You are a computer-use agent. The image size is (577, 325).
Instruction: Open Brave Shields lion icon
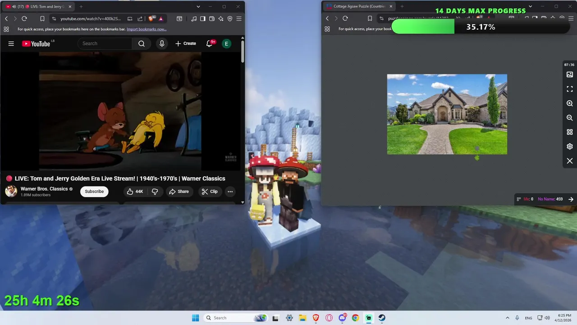tap(151, 19)
